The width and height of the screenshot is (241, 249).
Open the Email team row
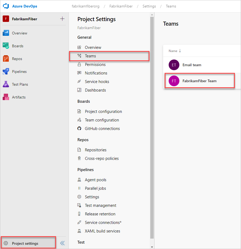tap(202, 65)
